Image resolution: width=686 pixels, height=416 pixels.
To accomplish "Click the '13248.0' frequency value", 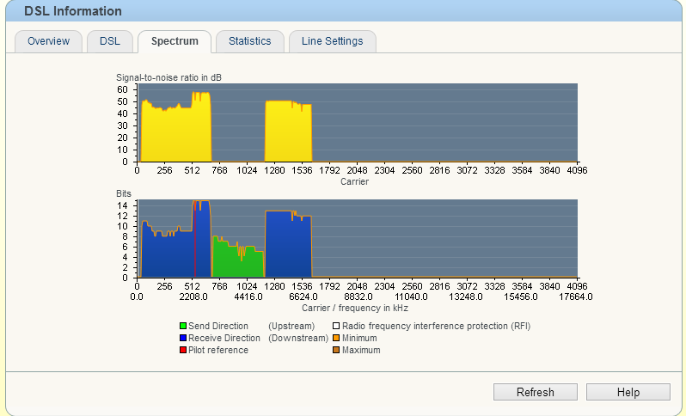I will tap(466, 297).
